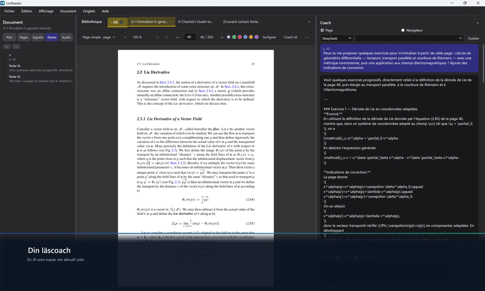Select the red highlight color
This screenshot has width=485, height=291.
point(240,37)
